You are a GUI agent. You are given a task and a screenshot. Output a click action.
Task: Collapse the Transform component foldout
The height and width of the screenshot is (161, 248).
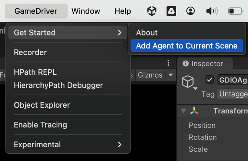pyautogui.click(x=184, y=111)
